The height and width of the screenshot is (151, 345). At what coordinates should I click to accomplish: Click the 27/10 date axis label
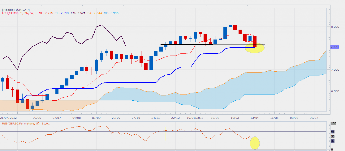click(136, 118)
